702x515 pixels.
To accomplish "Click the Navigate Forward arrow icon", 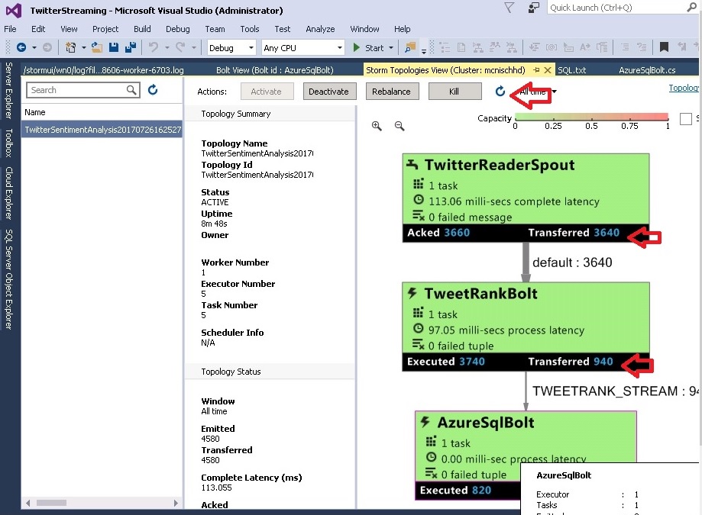I will [47, 47].
